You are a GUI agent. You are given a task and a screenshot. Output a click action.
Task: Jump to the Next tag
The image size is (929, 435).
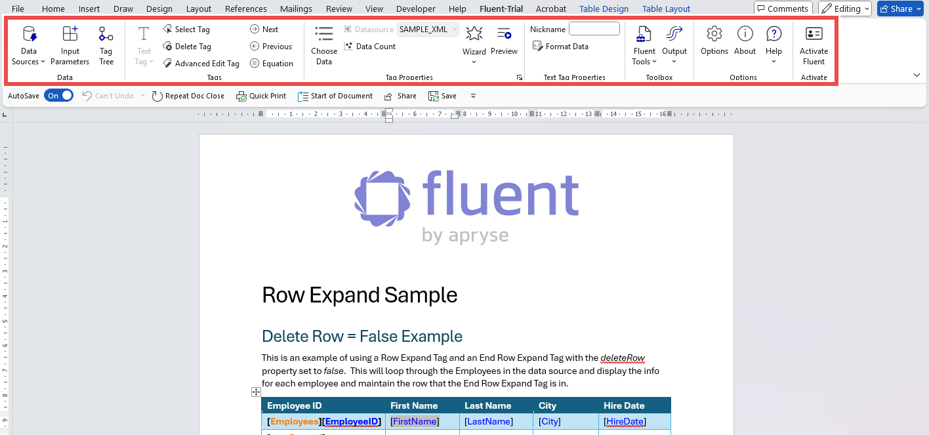264,30
